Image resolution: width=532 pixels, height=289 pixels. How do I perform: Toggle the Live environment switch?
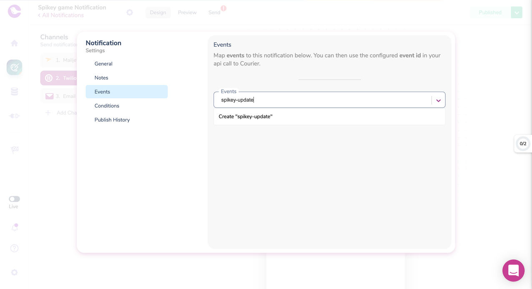tap(14, 199)
